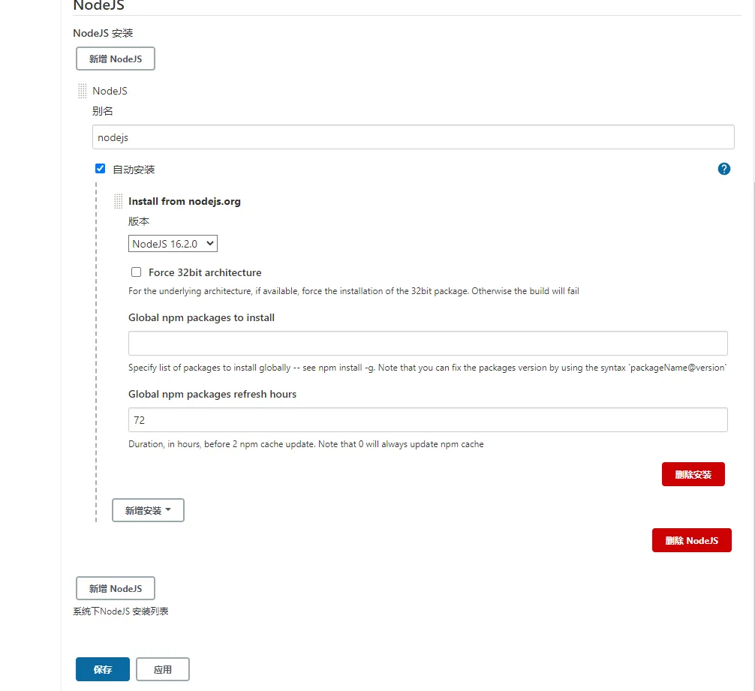Focus the 别名 field containing nodejs
This screenshot has width=755, height=691.
pos(413,137)
